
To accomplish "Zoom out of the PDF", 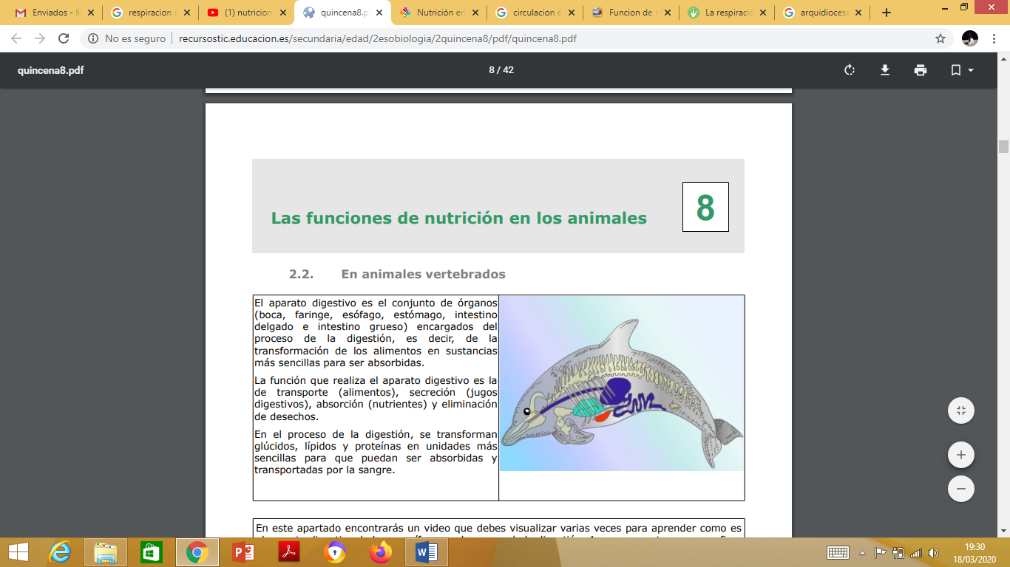I will click(x=961, y=489).
